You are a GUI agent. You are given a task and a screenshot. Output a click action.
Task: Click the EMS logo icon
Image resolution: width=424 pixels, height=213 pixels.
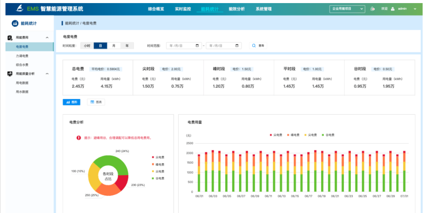[x=20, y=9]
